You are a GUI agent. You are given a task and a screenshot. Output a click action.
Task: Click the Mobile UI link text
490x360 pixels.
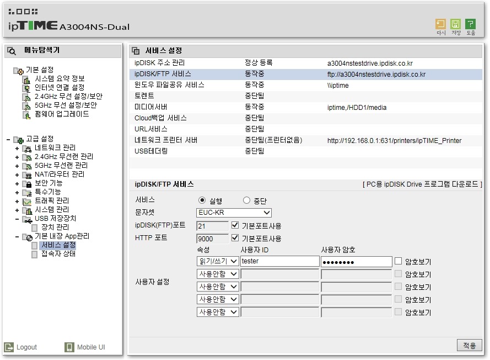click(91, 347)
